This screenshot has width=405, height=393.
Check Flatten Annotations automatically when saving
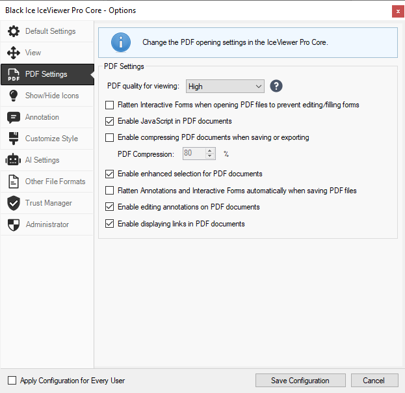(x=109, y=191)
